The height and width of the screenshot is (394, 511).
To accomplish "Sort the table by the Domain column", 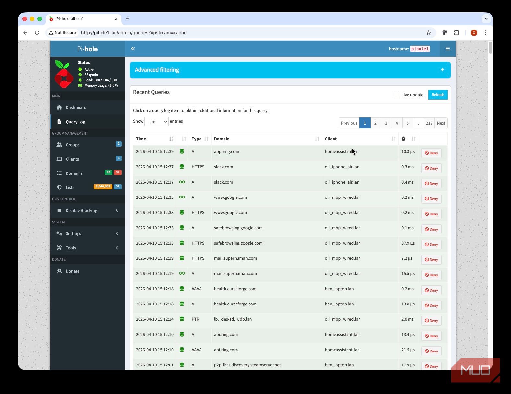I will [x=267, y=139].
